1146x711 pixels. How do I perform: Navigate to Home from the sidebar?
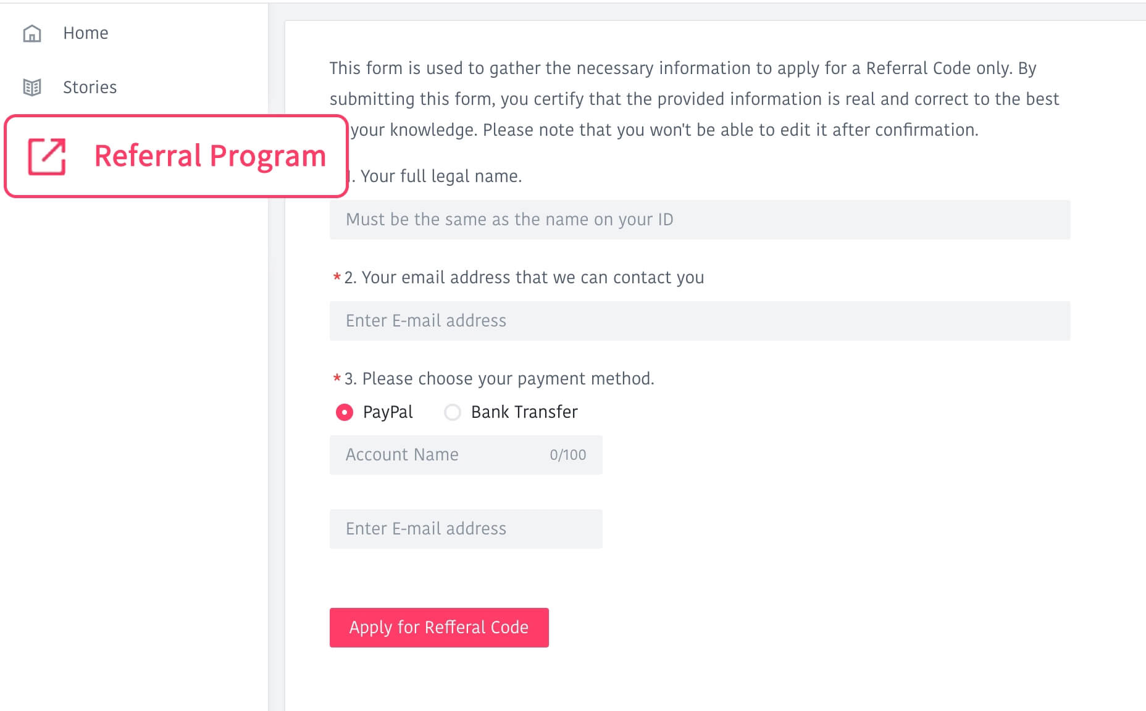[85, 33]
